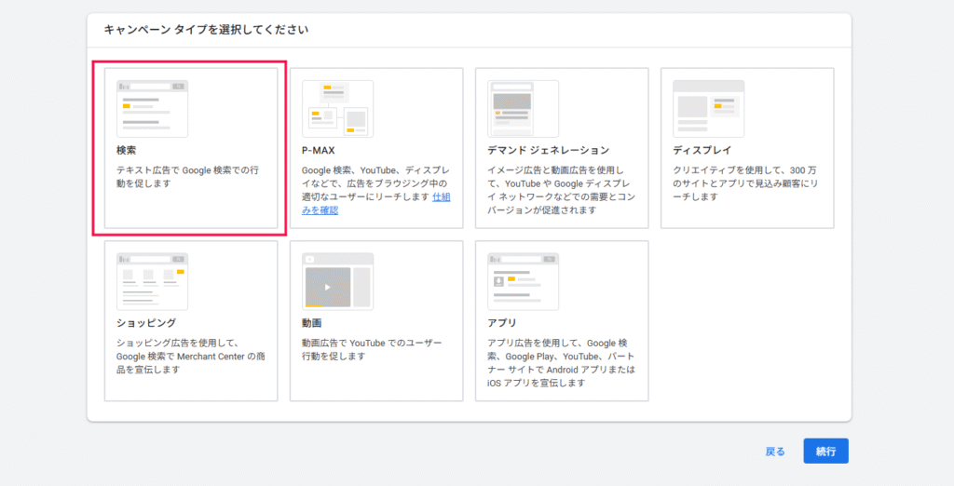Click description テキスト広告で Google 検索での行動を促します
This screenshot has height=486, width=954.
tap(187, 177)
